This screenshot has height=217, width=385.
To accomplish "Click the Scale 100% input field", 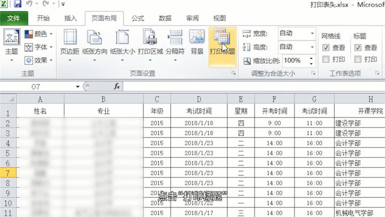I will [x=295, y=61].
